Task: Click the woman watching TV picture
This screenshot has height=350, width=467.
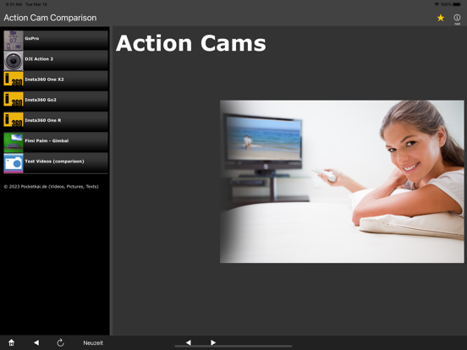Action: (x=342, y=182)
